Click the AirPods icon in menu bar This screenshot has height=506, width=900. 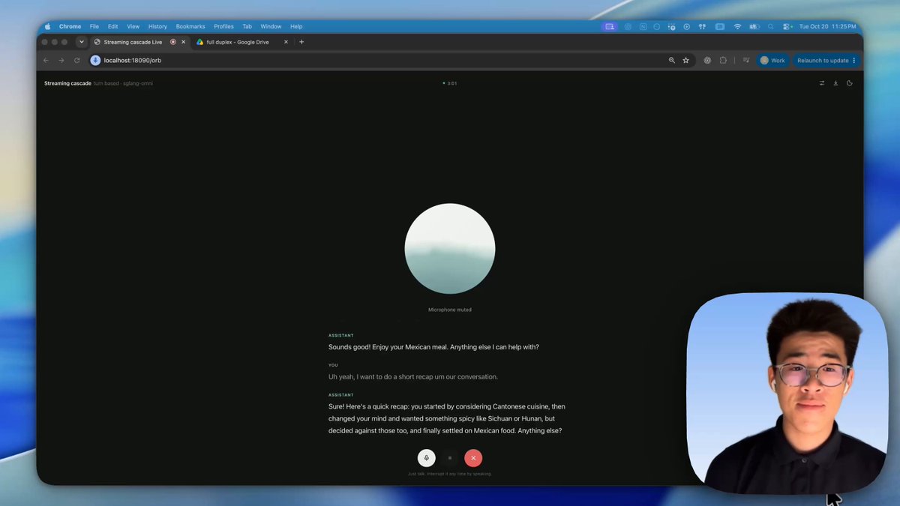pos(703,26)
